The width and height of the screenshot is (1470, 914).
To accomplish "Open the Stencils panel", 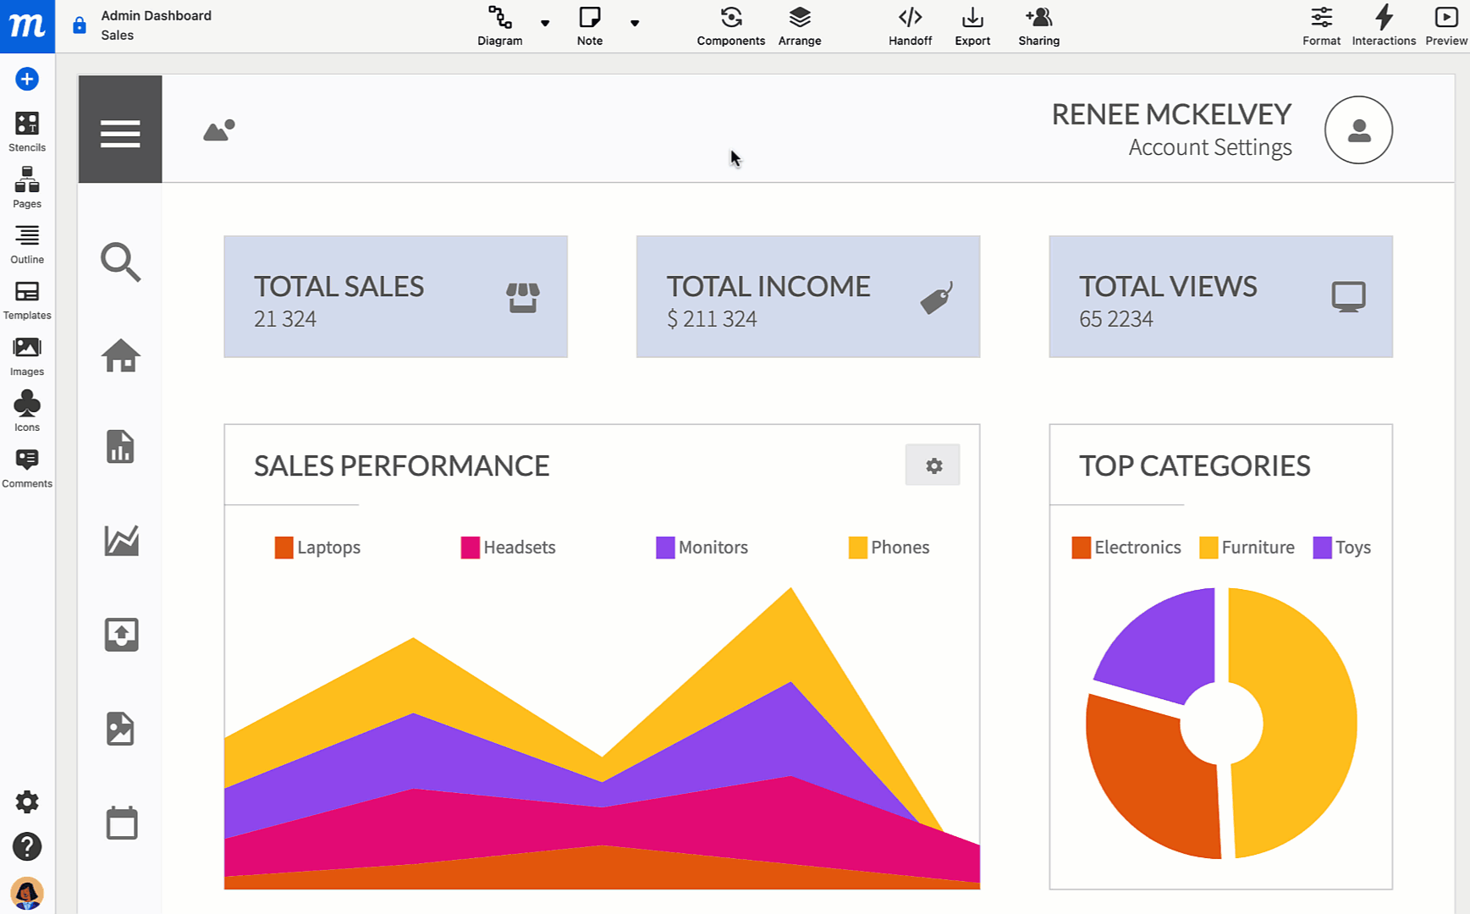I will pos(27,131).
